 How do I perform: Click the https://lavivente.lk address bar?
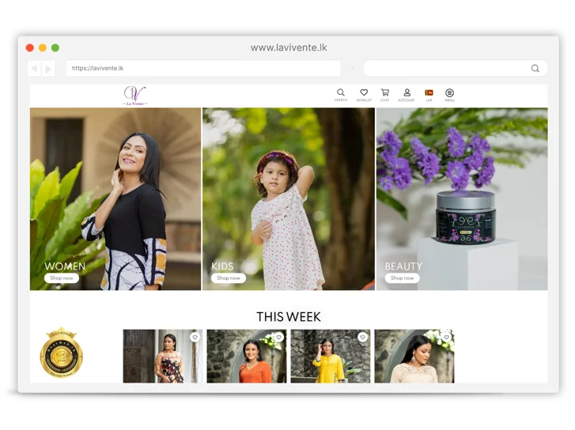pyautogui.click(x=203, y=68)
